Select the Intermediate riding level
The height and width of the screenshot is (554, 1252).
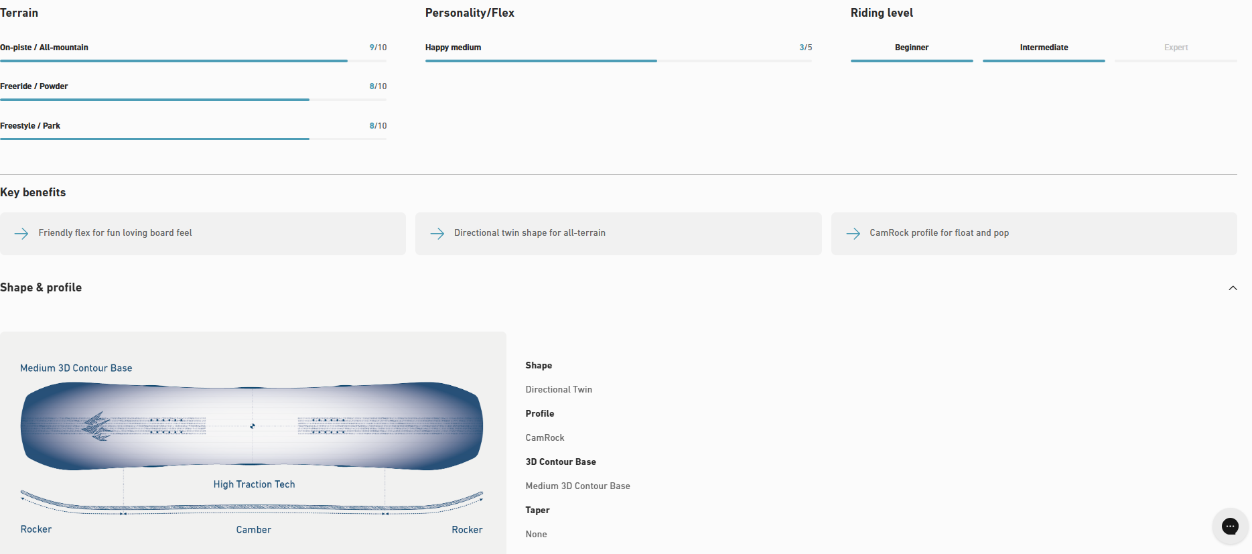point(1043,48)
